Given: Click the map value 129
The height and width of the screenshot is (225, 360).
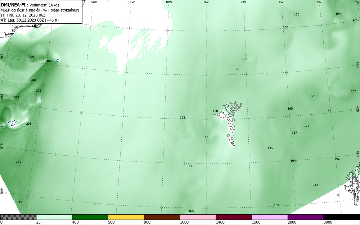Looking at the screenshot, I should (237, 69).
